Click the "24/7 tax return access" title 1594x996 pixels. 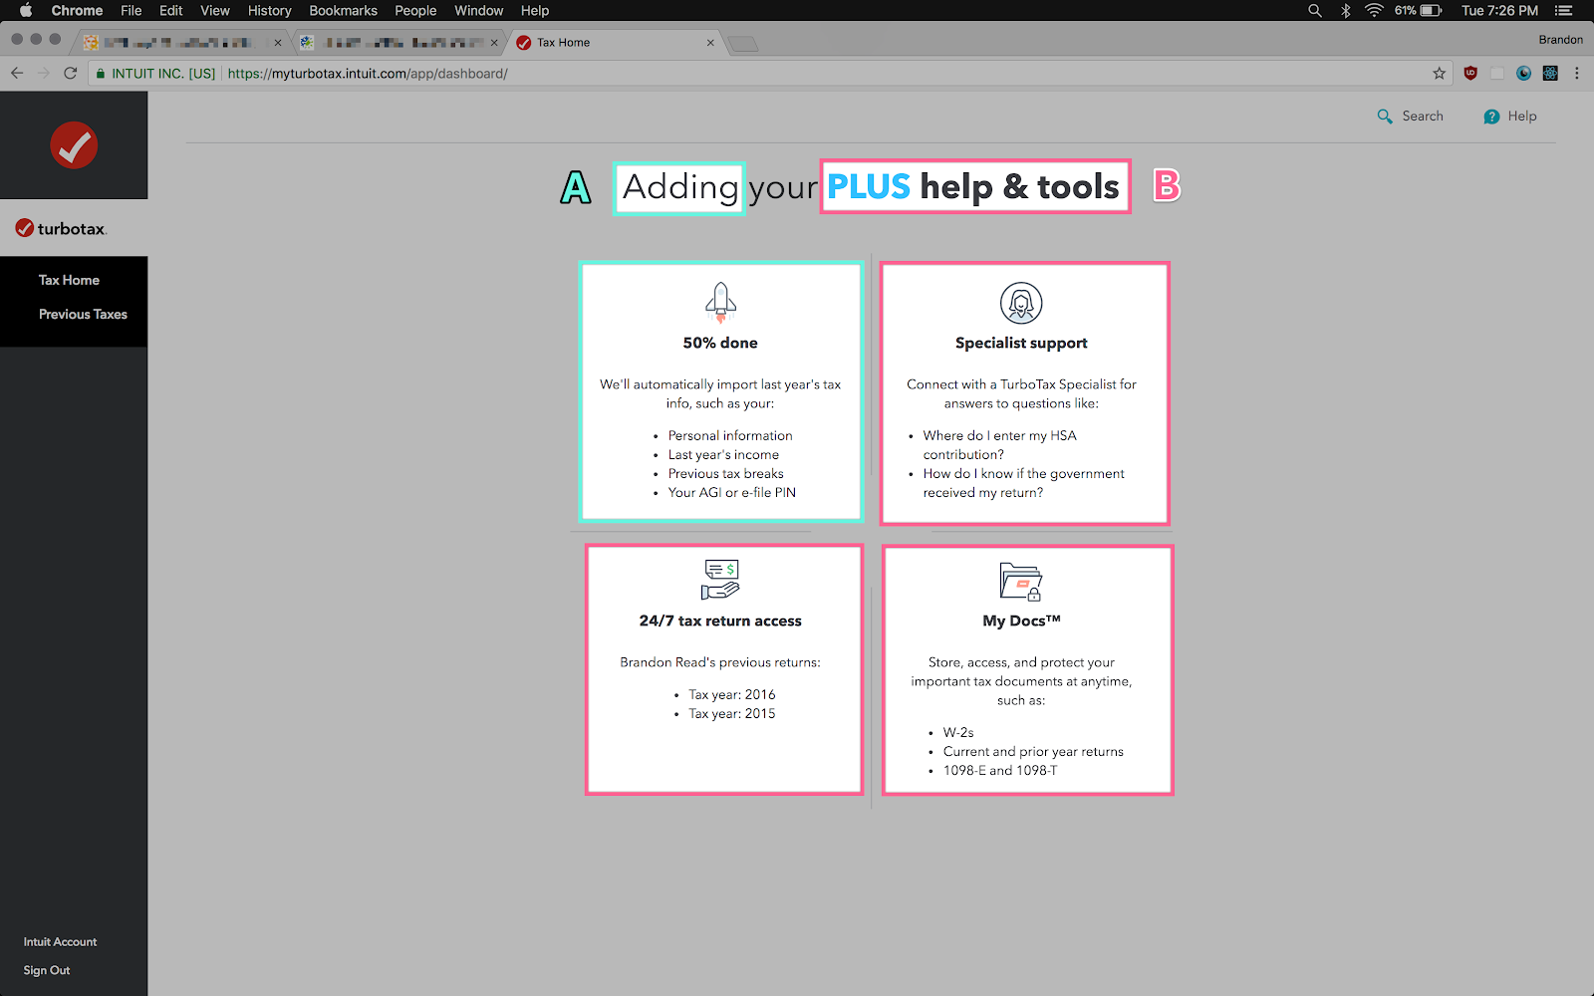720,621
